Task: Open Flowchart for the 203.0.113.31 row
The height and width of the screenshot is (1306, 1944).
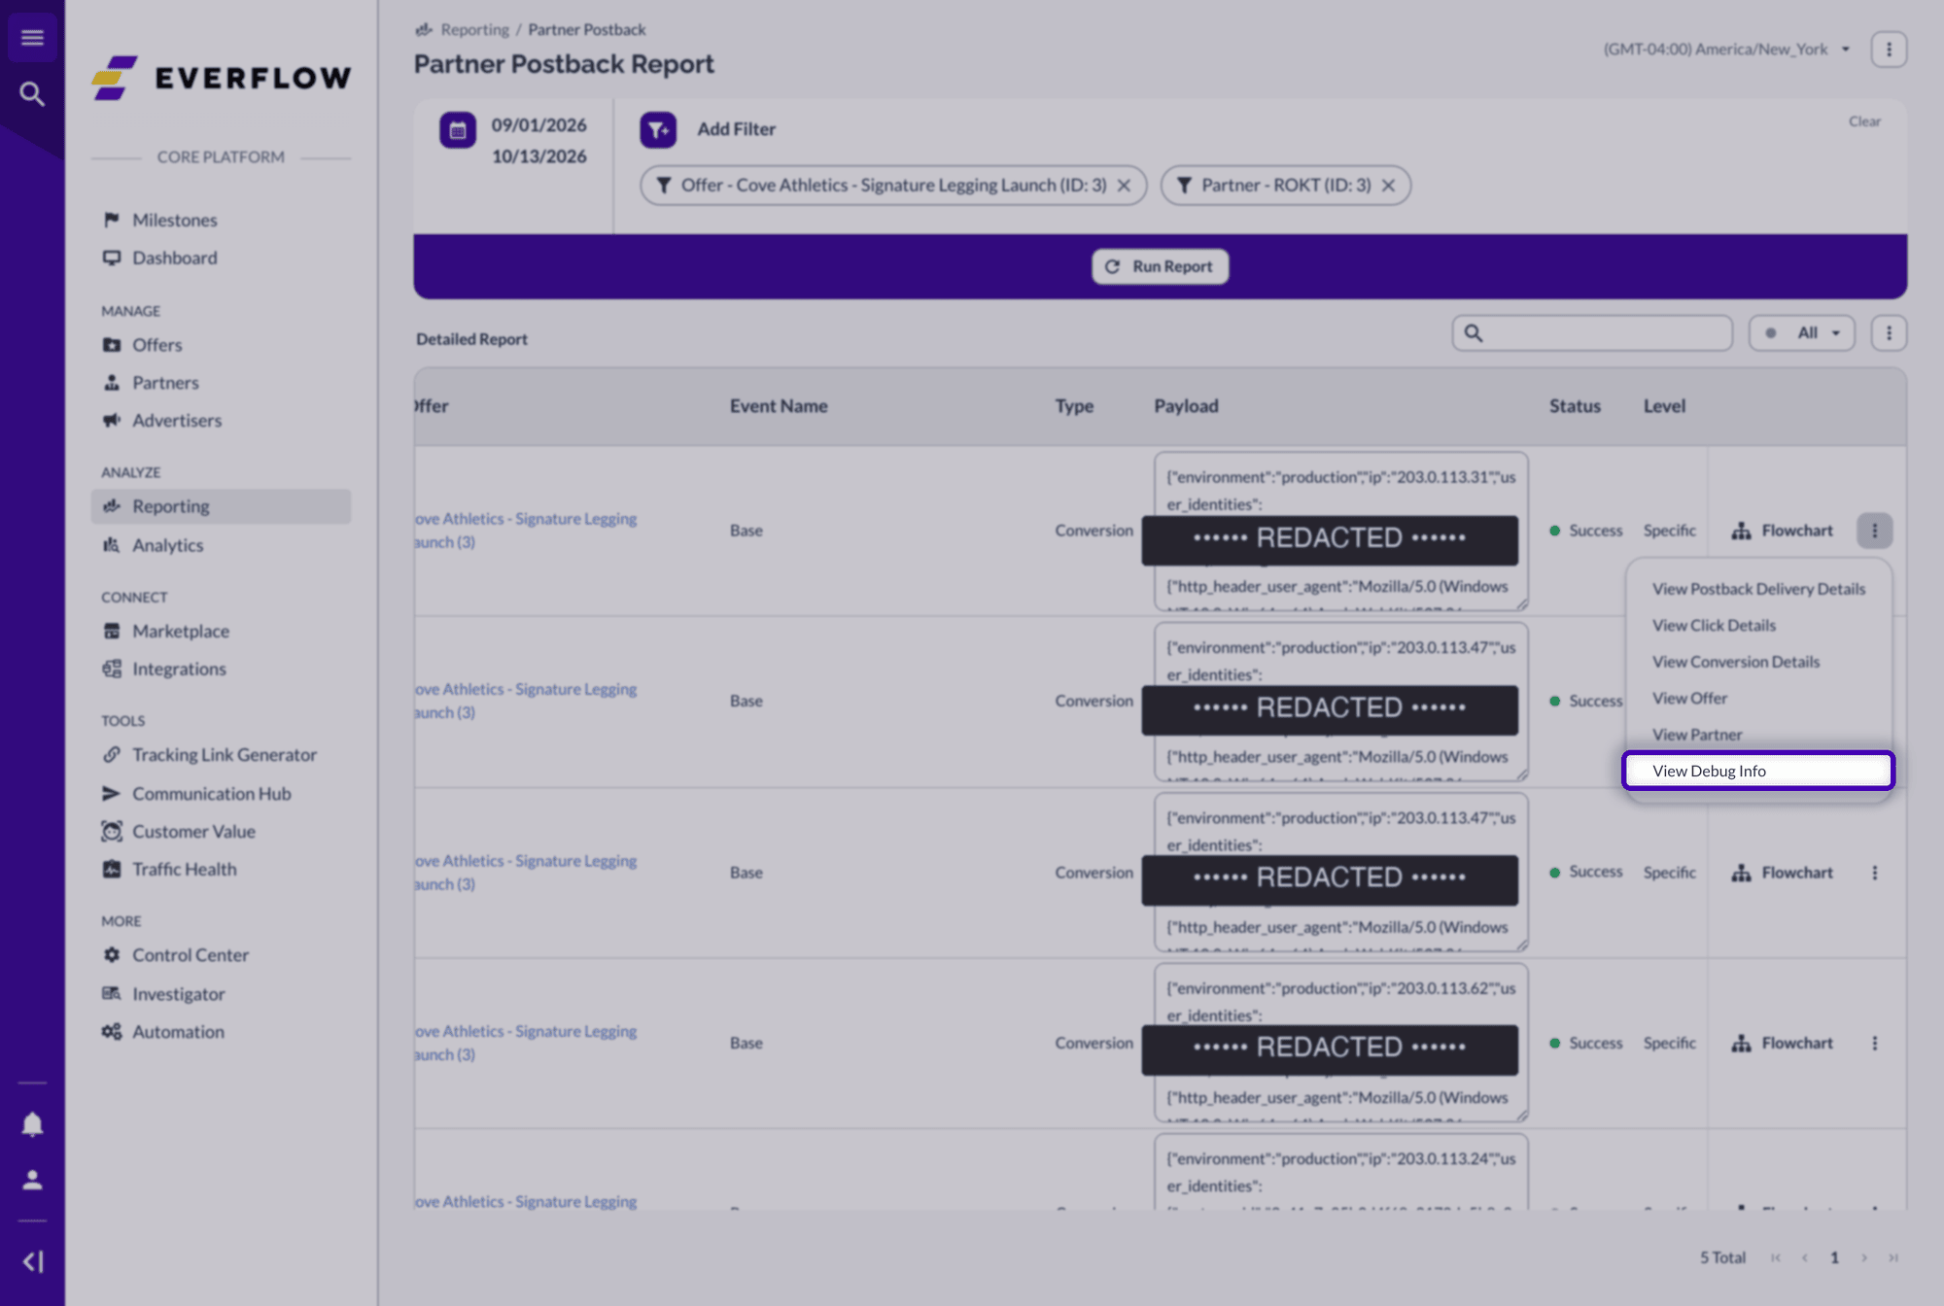Action: (x=1782, y=531)
